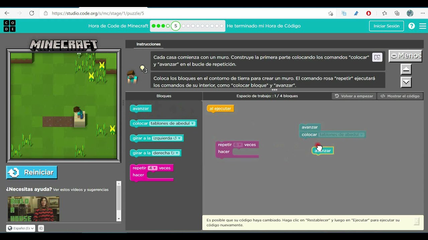Screen dimensions: 428x240
Task: Jump to puzzle 4 progress dot
Action: coord(168,26)
